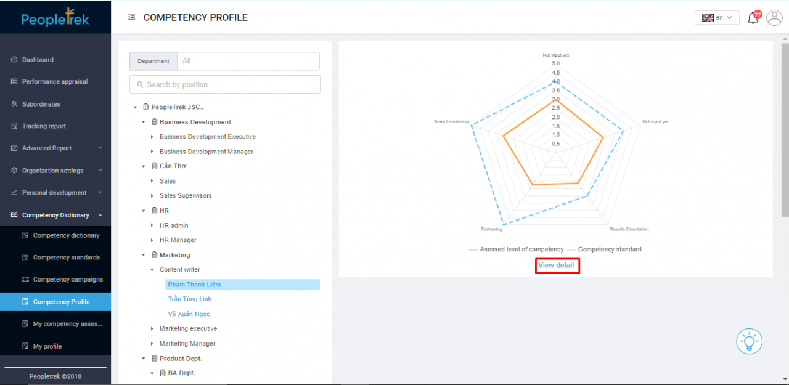Expand the Product Dept. tree node

144,358
